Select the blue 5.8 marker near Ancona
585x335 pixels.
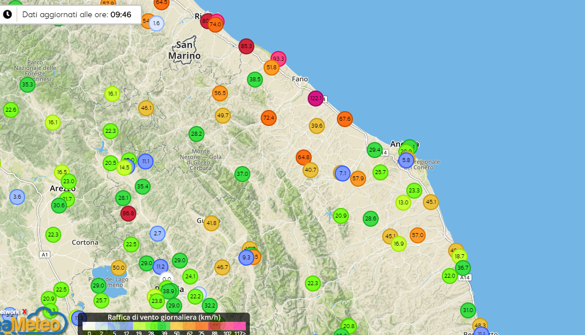[x=406, y=160]
